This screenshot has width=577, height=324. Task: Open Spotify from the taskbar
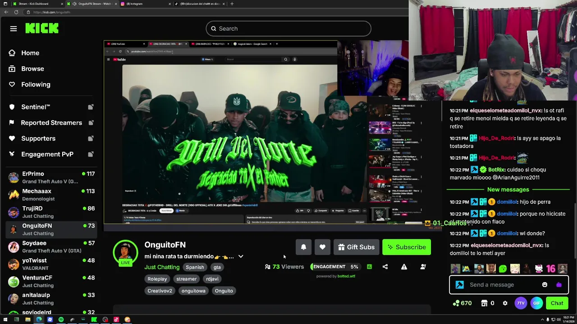pos(61,319)
